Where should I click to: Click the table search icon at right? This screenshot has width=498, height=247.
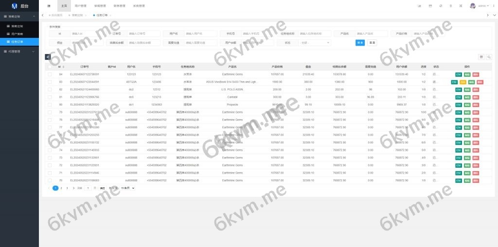point(489,57)
